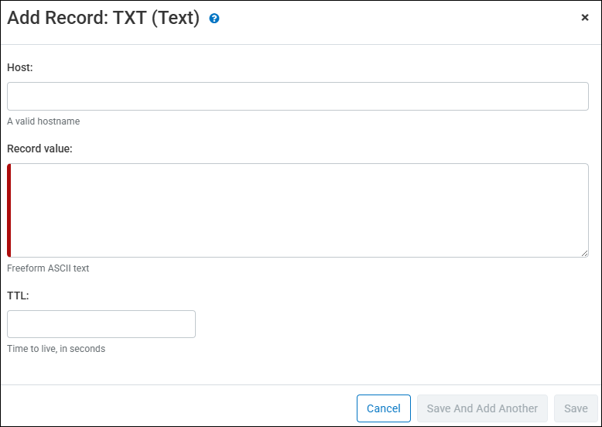Click the red required marker on Record value
602x427 pixels.
(x=9, y=210)
